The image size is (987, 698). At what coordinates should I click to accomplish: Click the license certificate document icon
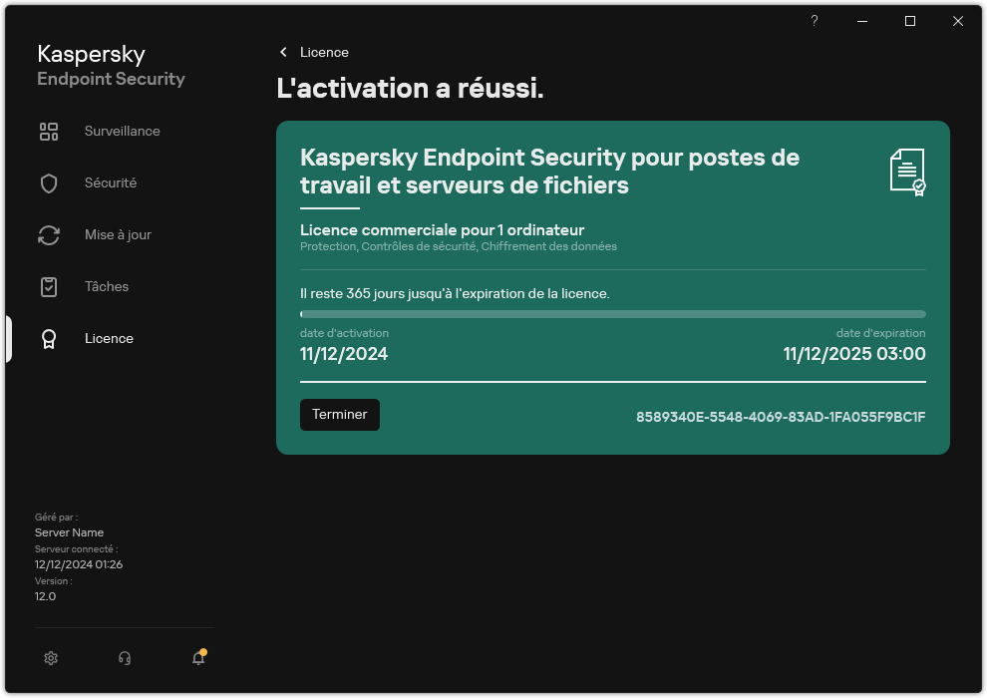909,172
